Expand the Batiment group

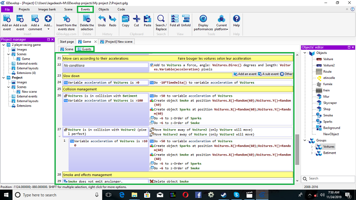(311, 153)
